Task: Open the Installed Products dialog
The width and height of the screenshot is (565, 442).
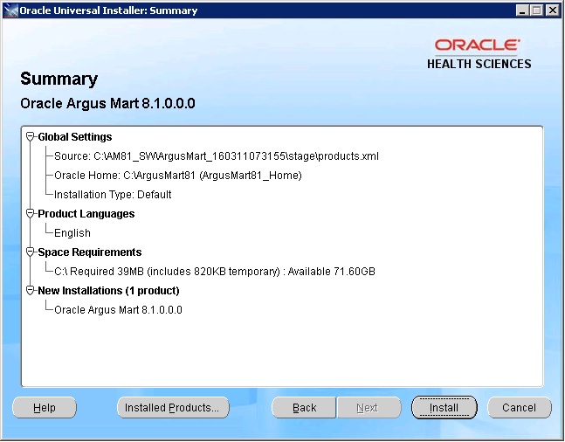Action: tap(173, 408)
